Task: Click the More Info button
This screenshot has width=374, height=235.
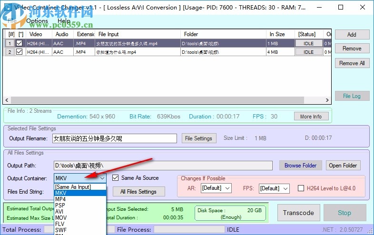Action: click(311, 117)
